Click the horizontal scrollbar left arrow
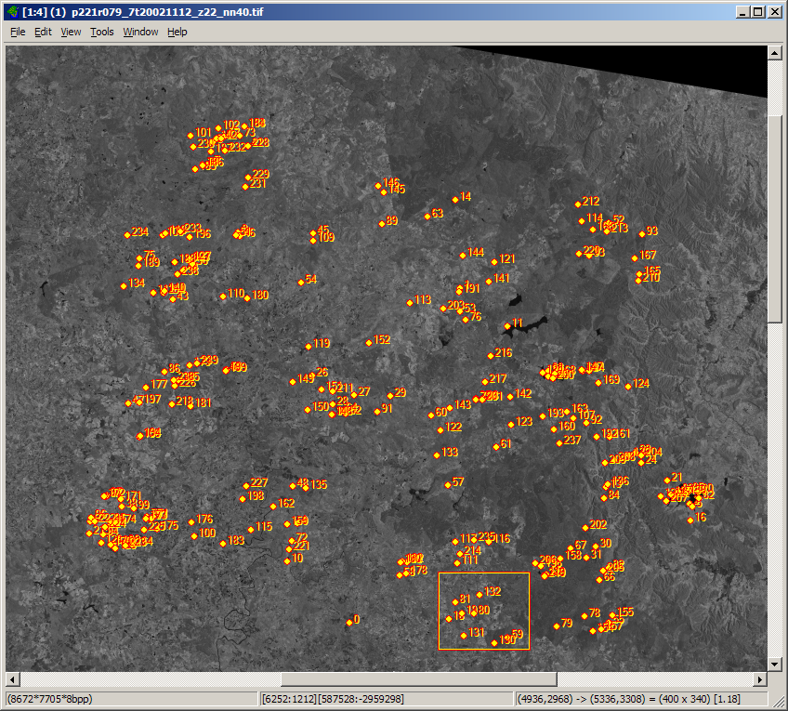This screenshot has height=711, width=788. (x=13, y=679)
